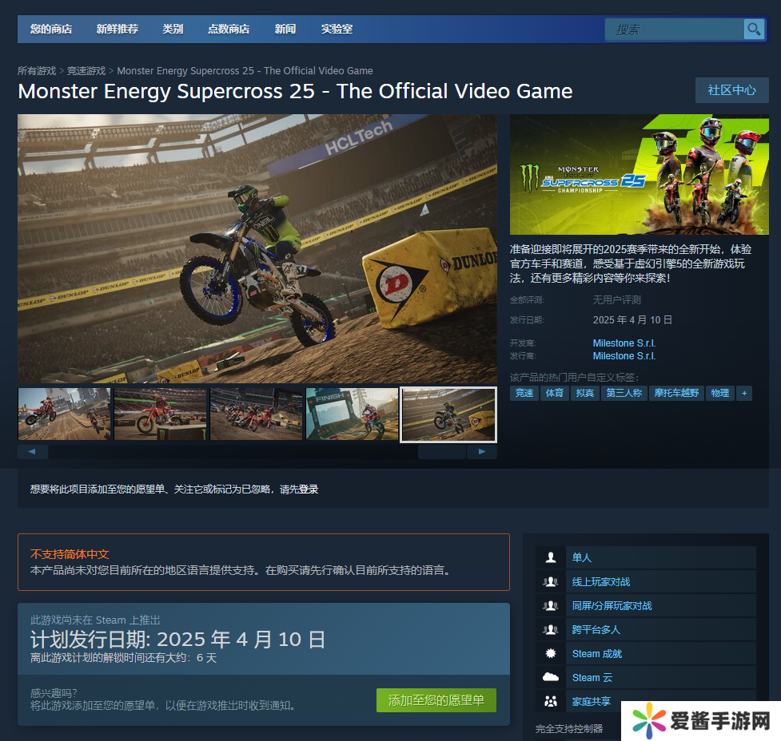
Task: Click the 搜索 search input field
Action: (674, 30)
